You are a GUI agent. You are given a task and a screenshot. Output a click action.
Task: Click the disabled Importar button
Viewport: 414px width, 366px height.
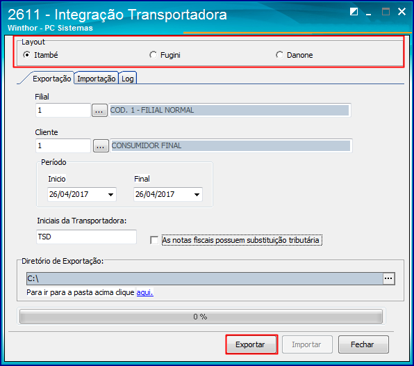(x=307, y=344)
